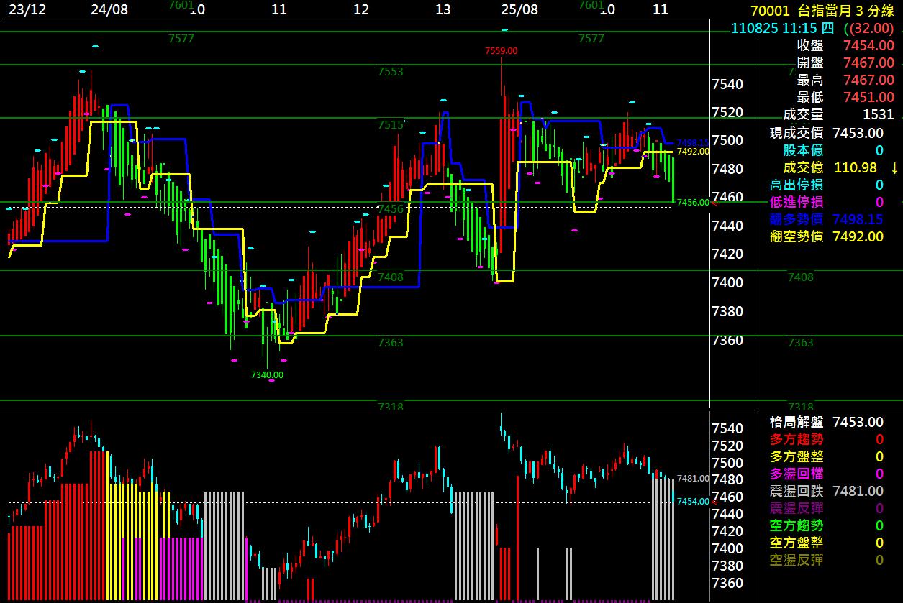
Task: Click the green 7515 level label
Action: (x=391, y=125)
